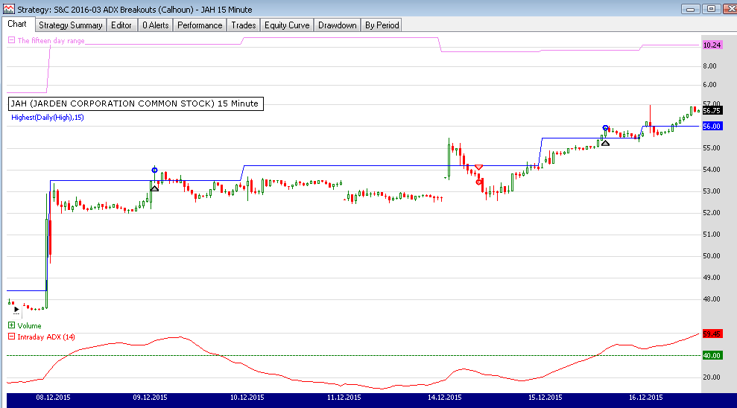The height and width of the screenshot is (408, 737).
Task: Click the gray buy triangle on 15.12.2015
Action: tap(605, 141)
